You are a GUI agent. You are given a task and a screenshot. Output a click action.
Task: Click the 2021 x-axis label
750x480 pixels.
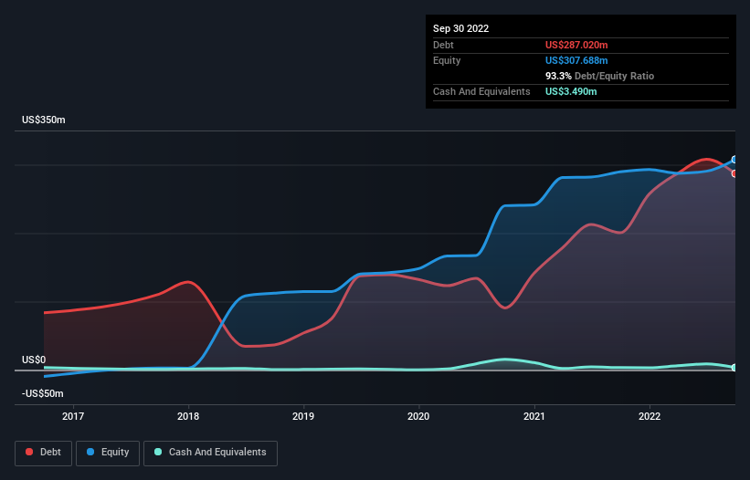point(533,416)
